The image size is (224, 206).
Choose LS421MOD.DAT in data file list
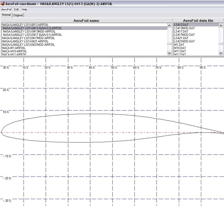point(184,41)
